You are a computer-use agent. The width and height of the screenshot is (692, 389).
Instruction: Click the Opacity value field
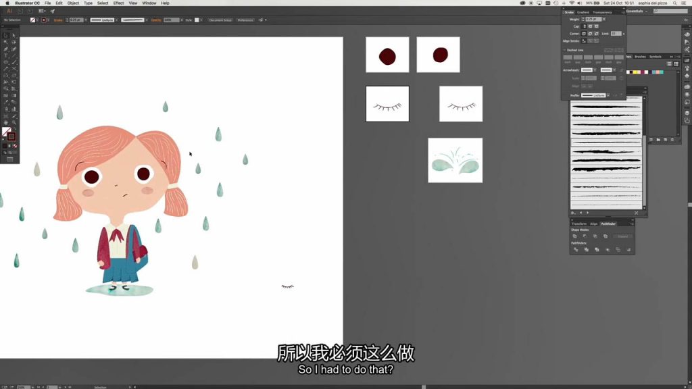(x=171, y=20)
